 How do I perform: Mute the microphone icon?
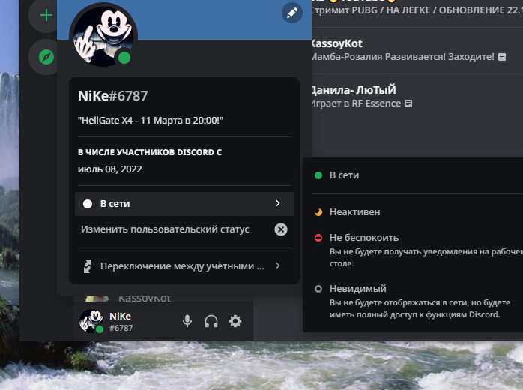point(187,321)
